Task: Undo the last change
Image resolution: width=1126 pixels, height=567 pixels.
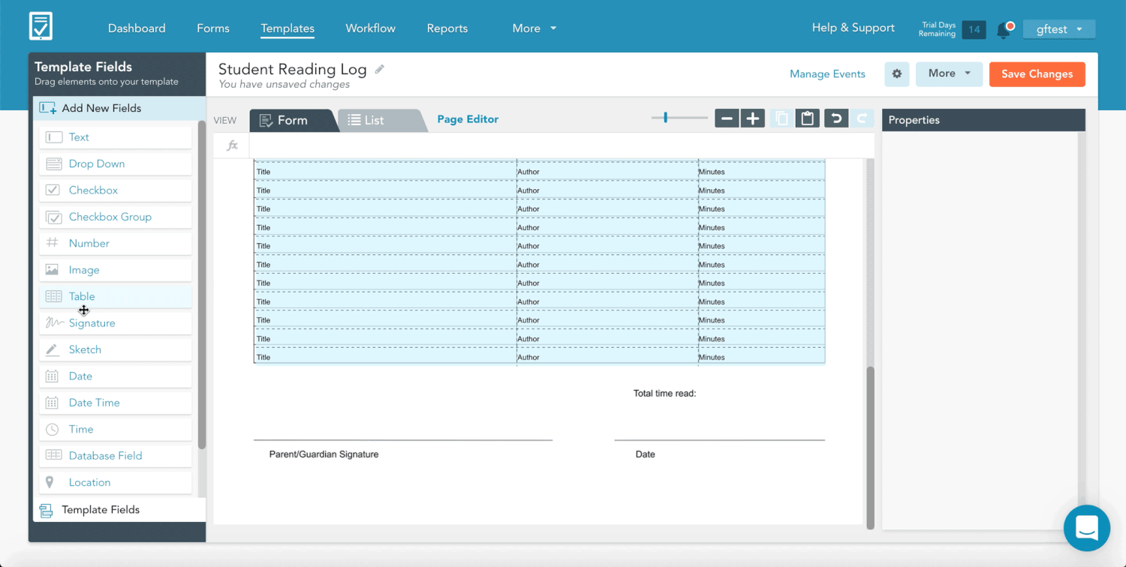Action: pos(835,118)
